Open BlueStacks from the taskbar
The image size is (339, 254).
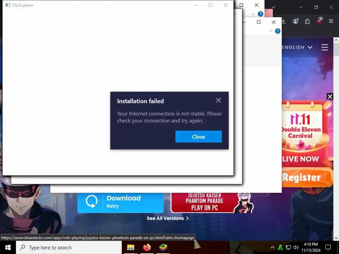[163, 247]
